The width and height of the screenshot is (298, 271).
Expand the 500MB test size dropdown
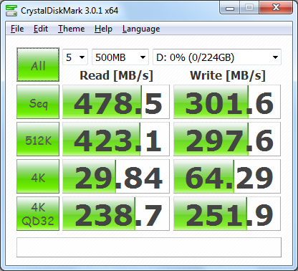click(x=120, y=57)
